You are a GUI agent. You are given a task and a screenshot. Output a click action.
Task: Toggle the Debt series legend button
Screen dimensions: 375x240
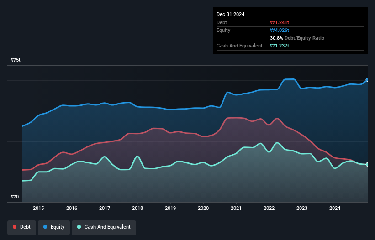pyautogui.click(x=21, y=227)
